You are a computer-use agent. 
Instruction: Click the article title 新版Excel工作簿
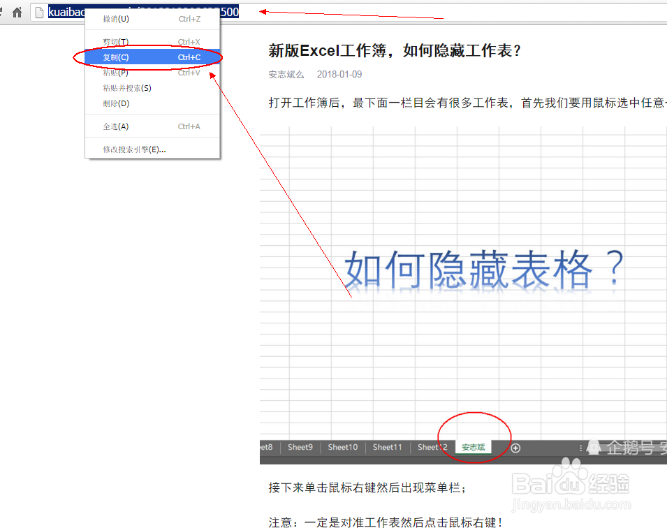(x=395, y=50)
